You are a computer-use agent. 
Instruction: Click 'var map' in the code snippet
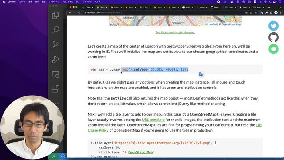98,69
